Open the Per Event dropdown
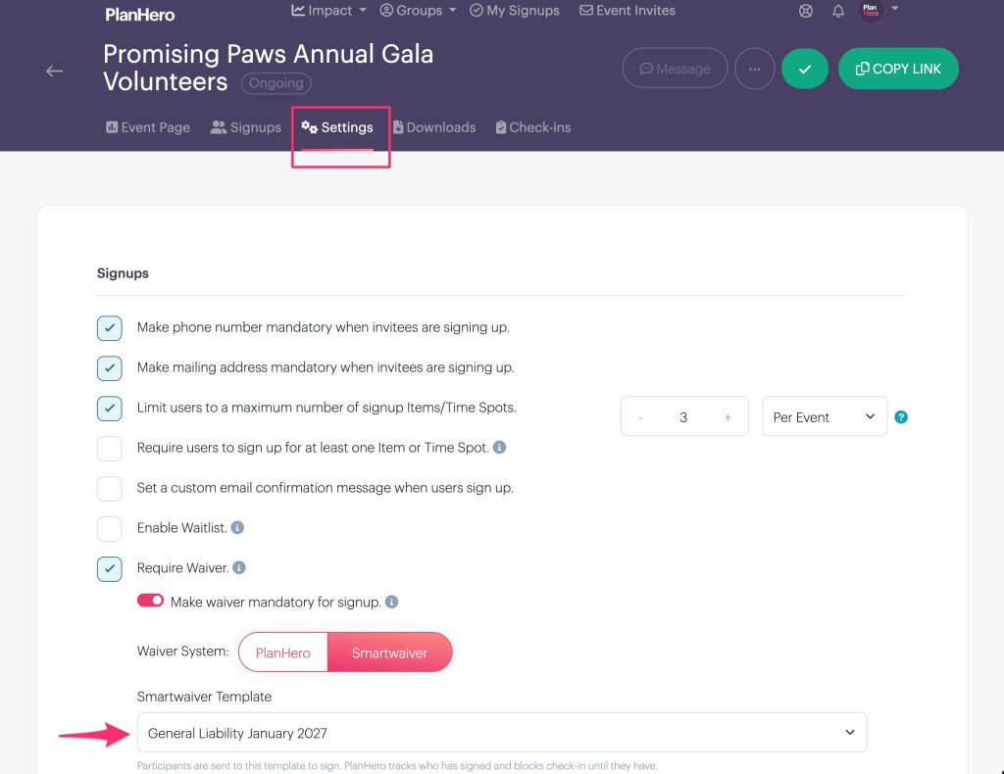This screenshot has height=774, width=1004. point(825,416)
